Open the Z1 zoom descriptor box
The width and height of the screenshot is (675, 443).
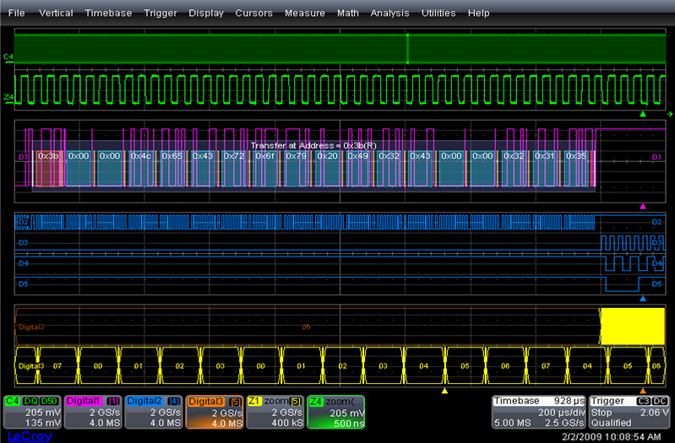pos(275,411)
